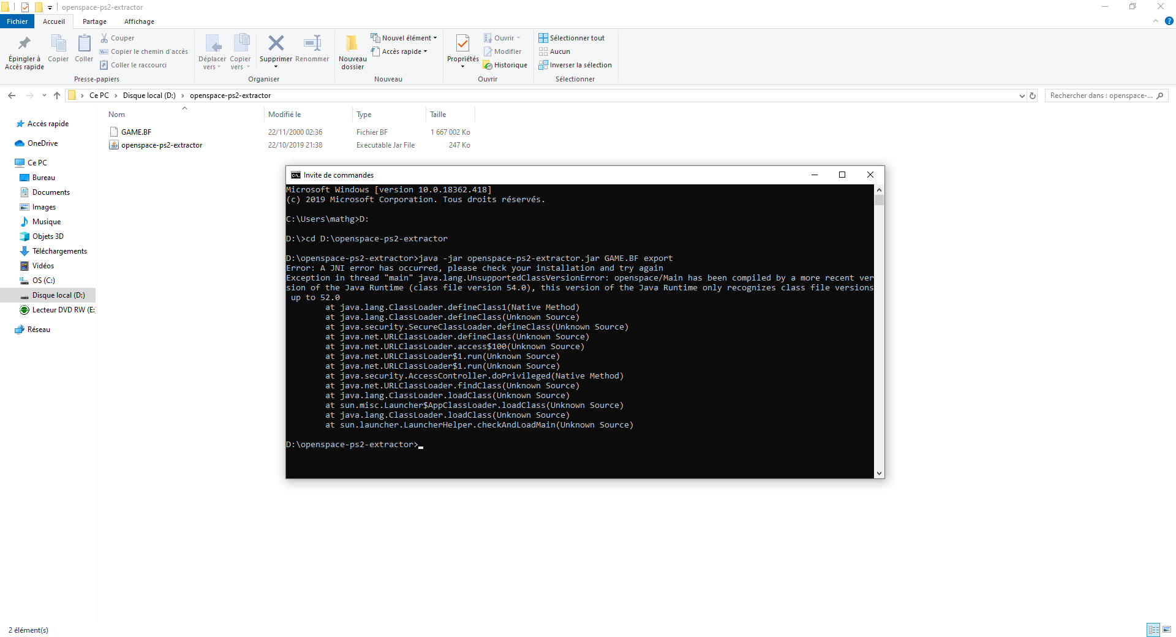Collapse the ribbon with chevron
1176x637 pixels.
point(1156,21)
